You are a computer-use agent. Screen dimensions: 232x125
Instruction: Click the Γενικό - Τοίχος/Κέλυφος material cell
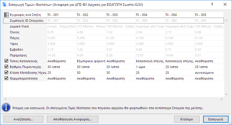(x=62, y=26)
